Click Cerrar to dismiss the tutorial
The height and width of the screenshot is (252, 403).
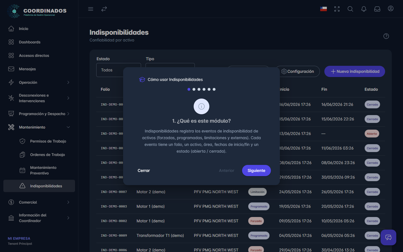[x=144, y=171]
